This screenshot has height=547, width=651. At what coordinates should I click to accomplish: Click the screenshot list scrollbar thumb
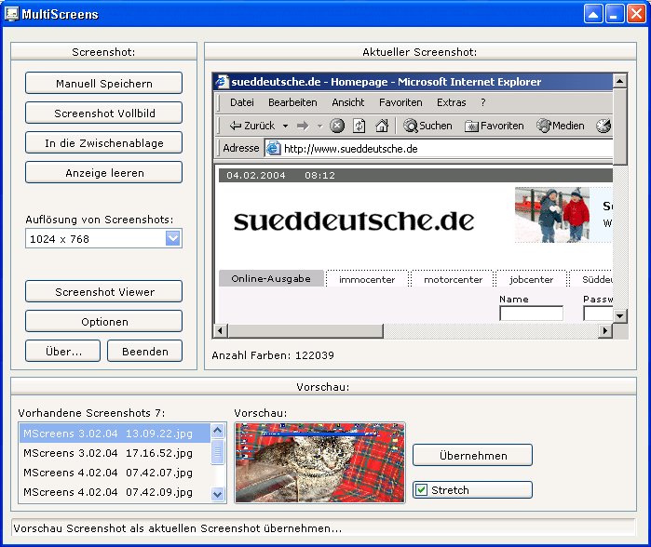tap(218, 452)
